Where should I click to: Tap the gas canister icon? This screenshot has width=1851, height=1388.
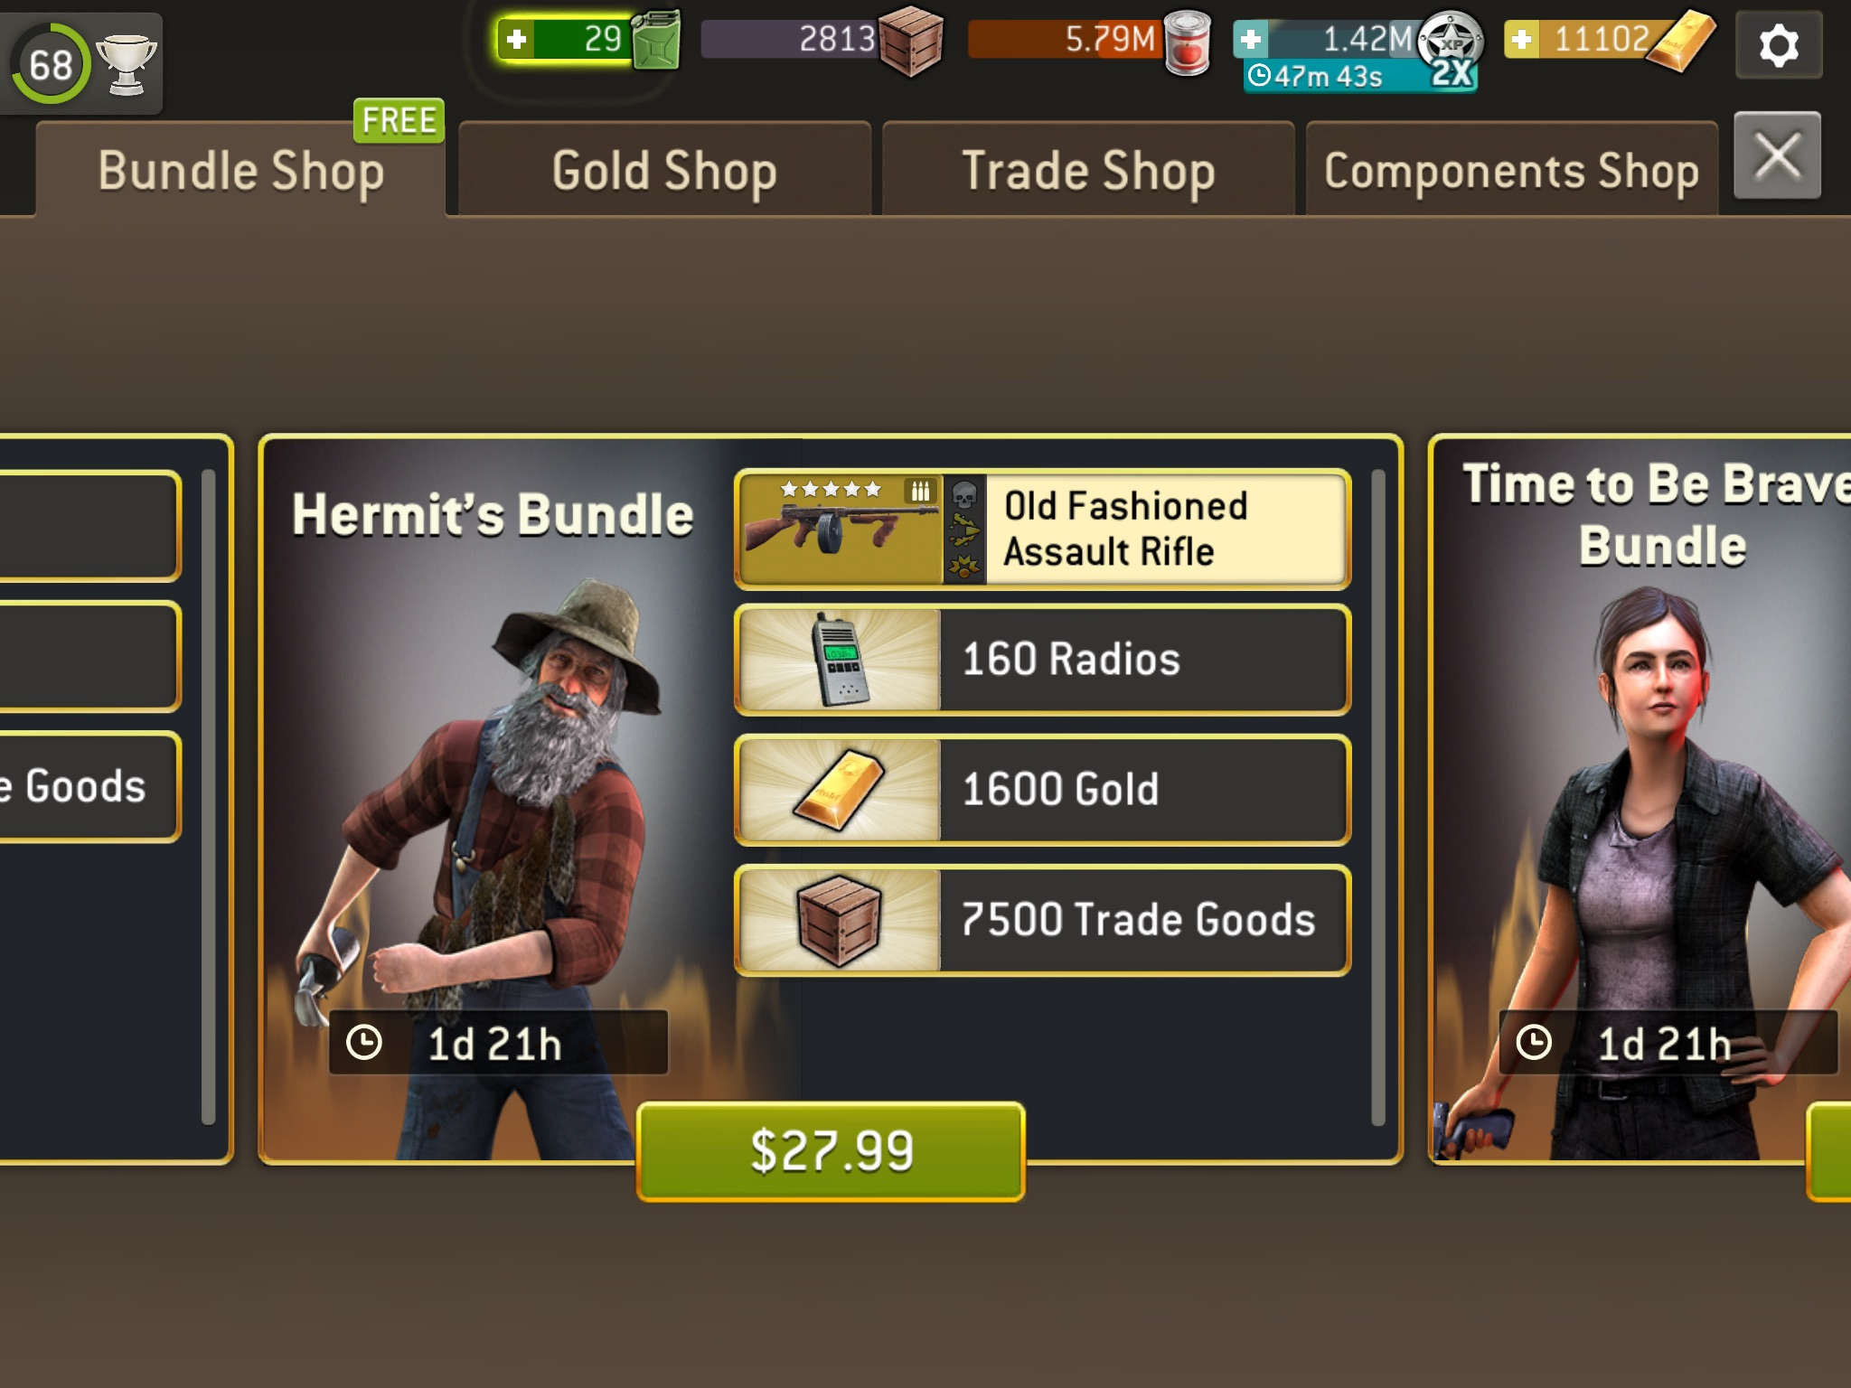pyautogui.click(x=656, y=40)
